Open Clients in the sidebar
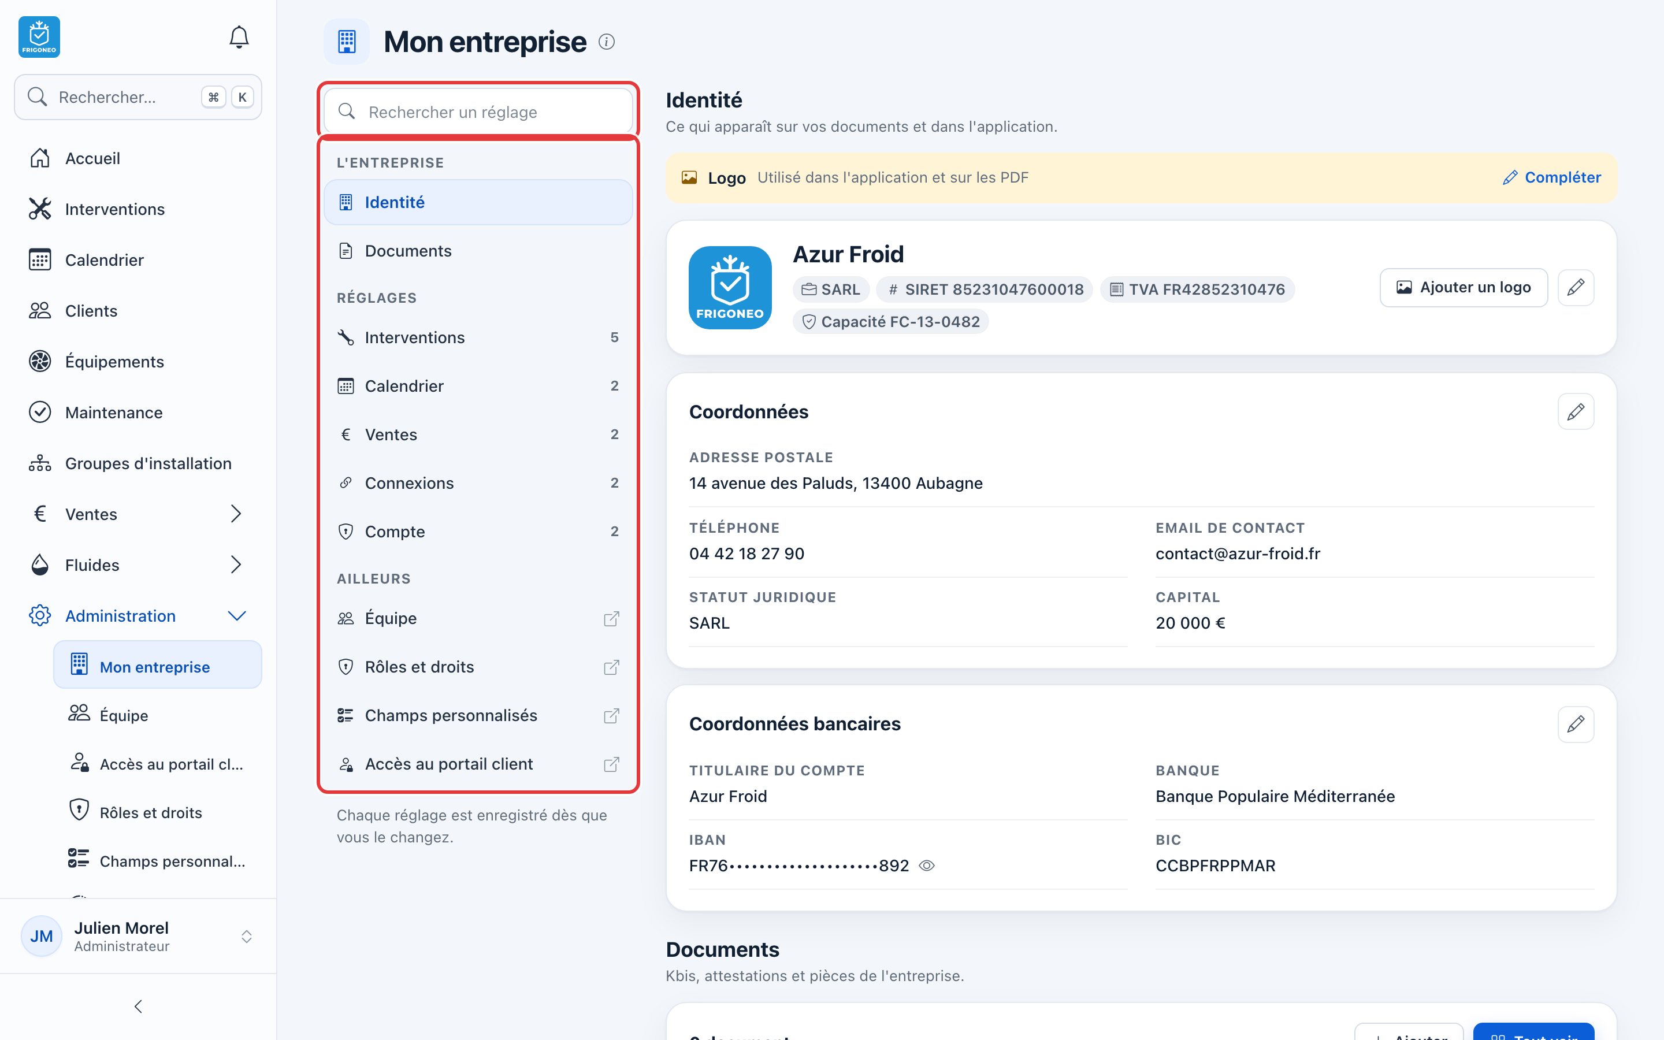 click(x=138, y=311)
